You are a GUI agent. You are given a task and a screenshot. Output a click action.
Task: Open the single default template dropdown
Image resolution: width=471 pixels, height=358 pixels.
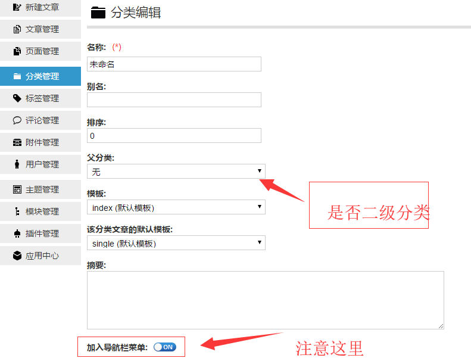pos(176,243)
